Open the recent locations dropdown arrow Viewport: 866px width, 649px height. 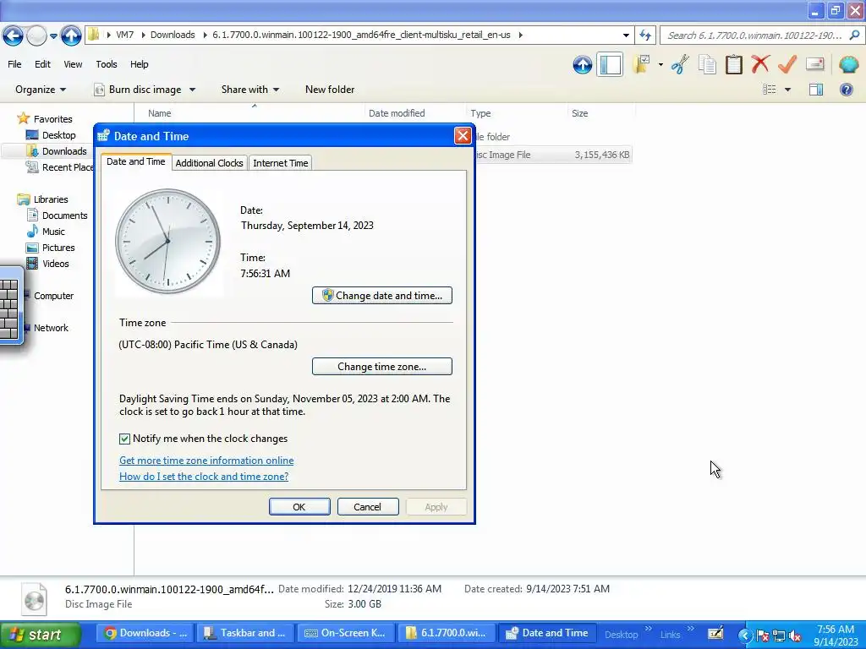53,35
